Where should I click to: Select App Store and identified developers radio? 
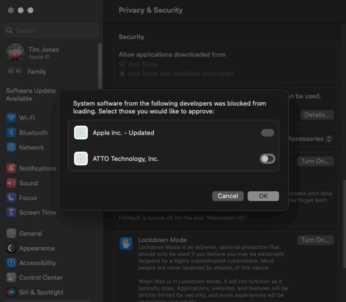122,74
